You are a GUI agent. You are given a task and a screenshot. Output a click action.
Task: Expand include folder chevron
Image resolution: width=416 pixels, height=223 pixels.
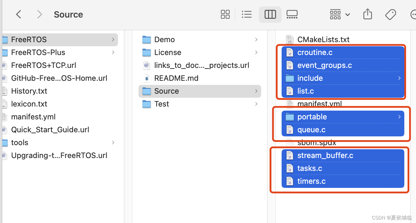click(399, 78)
